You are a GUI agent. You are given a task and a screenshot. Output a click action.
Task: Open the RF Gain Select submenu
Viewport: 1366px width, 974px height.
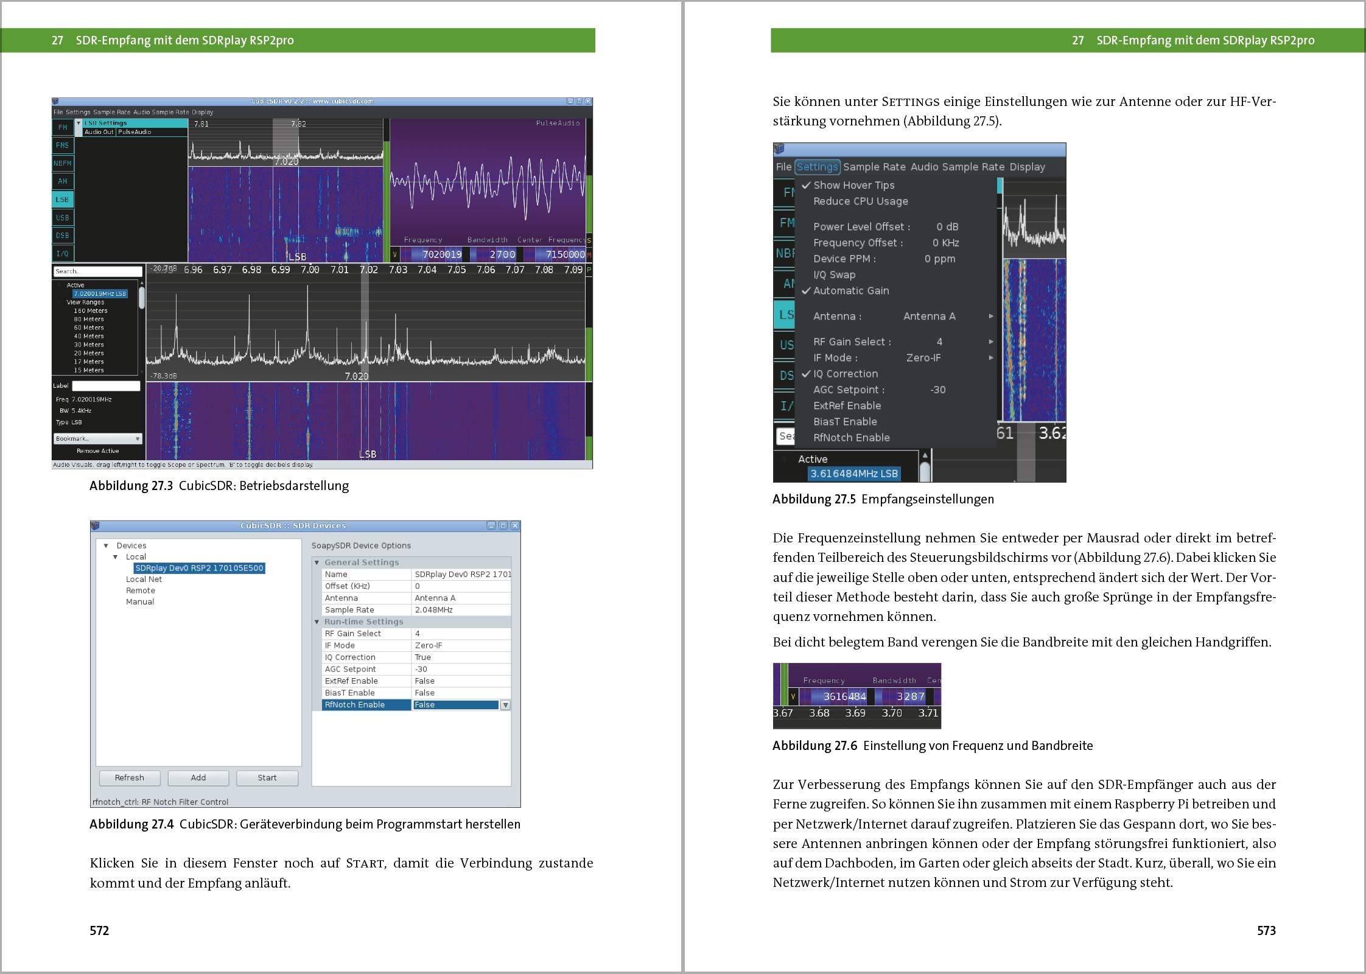tap(903, 342)
